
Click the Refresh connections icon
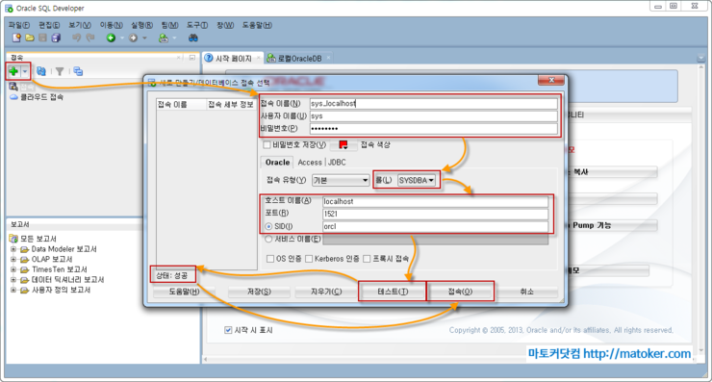tap(41, 71)
